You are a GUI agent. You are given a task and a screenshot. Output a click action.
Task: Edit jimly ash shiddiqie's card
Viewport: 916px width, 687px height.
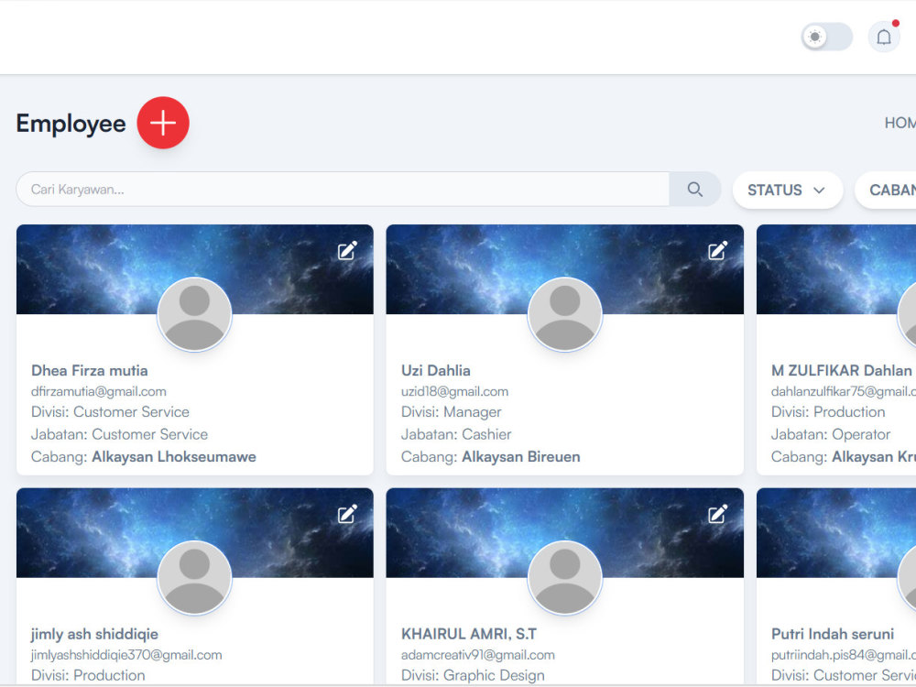(x=347, y=514)
